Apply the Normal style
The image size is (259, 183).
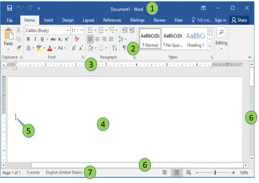pos(150,39)
